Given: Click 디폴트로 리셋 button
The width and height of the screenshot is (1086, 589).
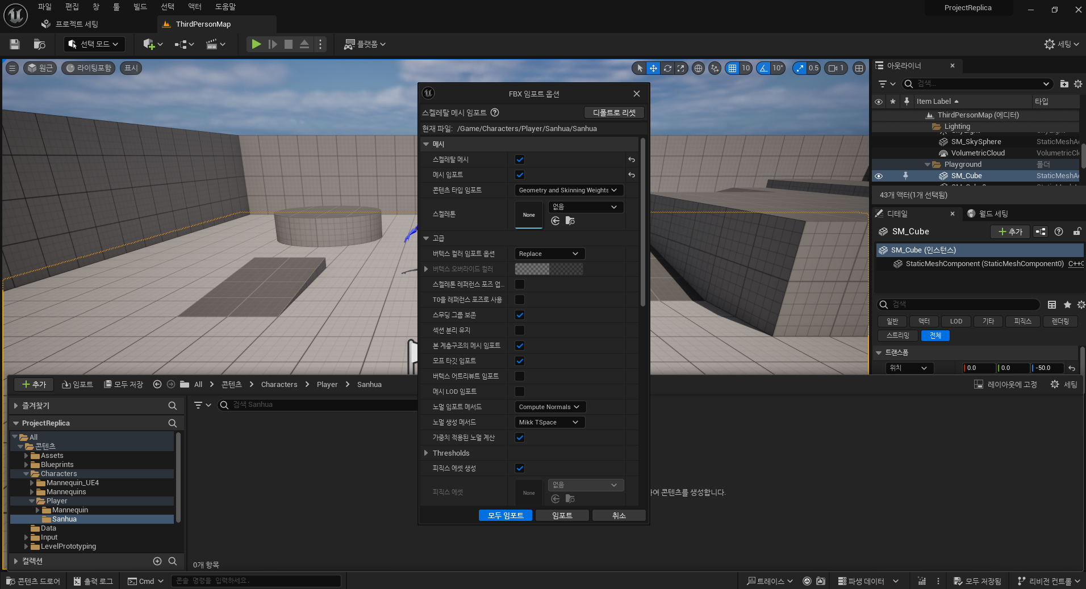Looking at the screenshot, I should pos(614,113).
